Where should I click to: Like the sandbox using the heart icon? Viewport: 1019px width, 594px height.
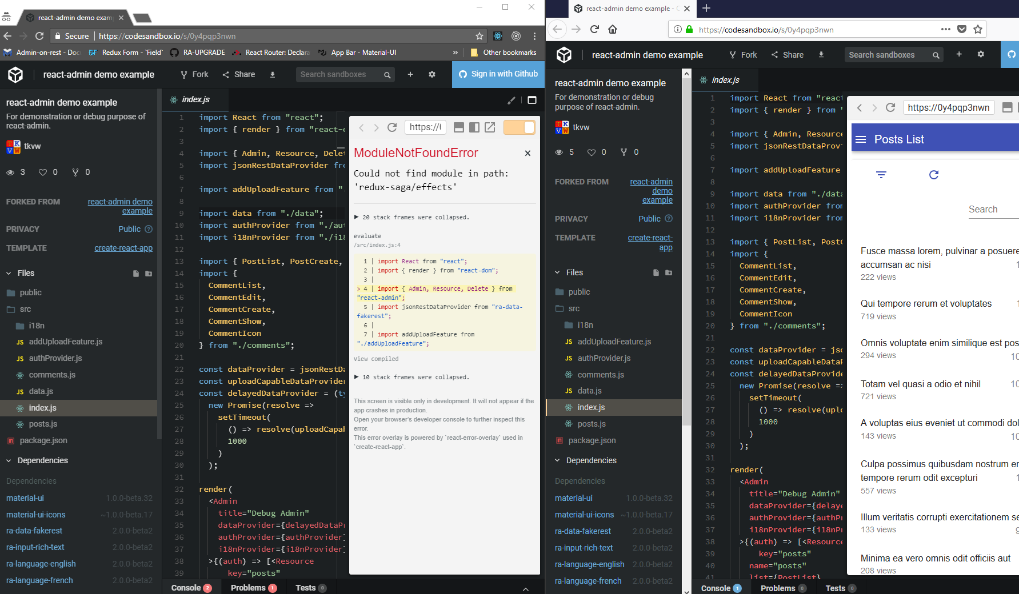pos(43,172)
